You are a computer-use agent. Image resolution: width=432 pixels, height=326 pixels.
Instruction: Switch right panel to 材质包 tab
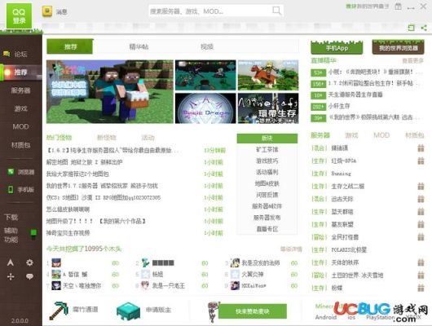click(x=414, y=135)
